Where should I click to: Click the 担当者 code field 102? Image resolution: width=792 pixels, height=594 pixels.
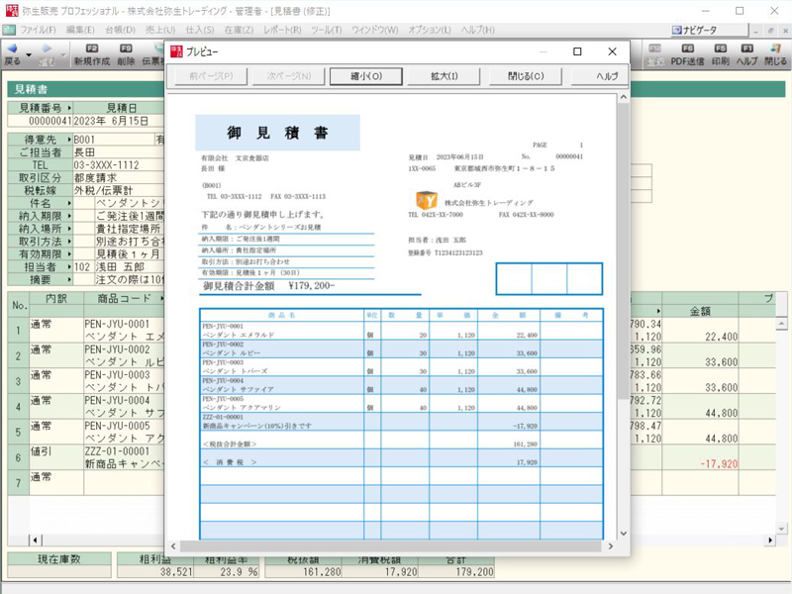click(x=82, y=266)
